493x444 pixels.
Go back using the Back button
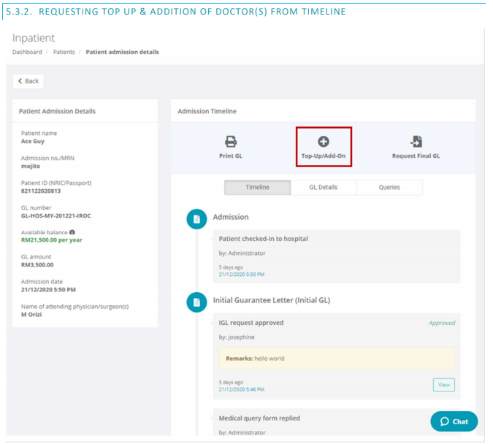[28, 81]
